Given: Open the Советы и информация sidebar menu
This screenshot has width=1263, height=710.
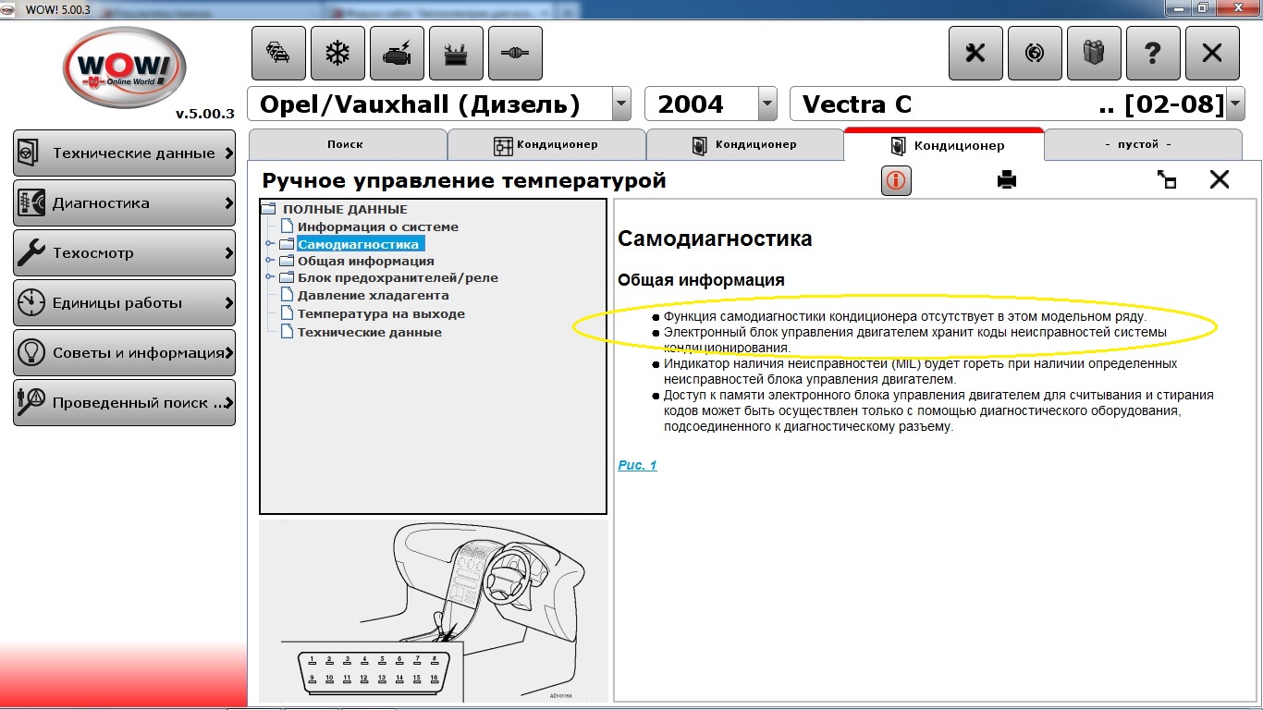Looking at the screenshot, I should (x=124, y=353).
